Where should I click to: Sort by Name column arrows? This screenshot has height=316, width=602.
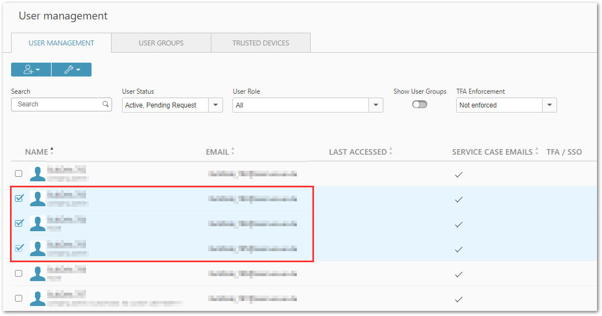coord(52,151)
